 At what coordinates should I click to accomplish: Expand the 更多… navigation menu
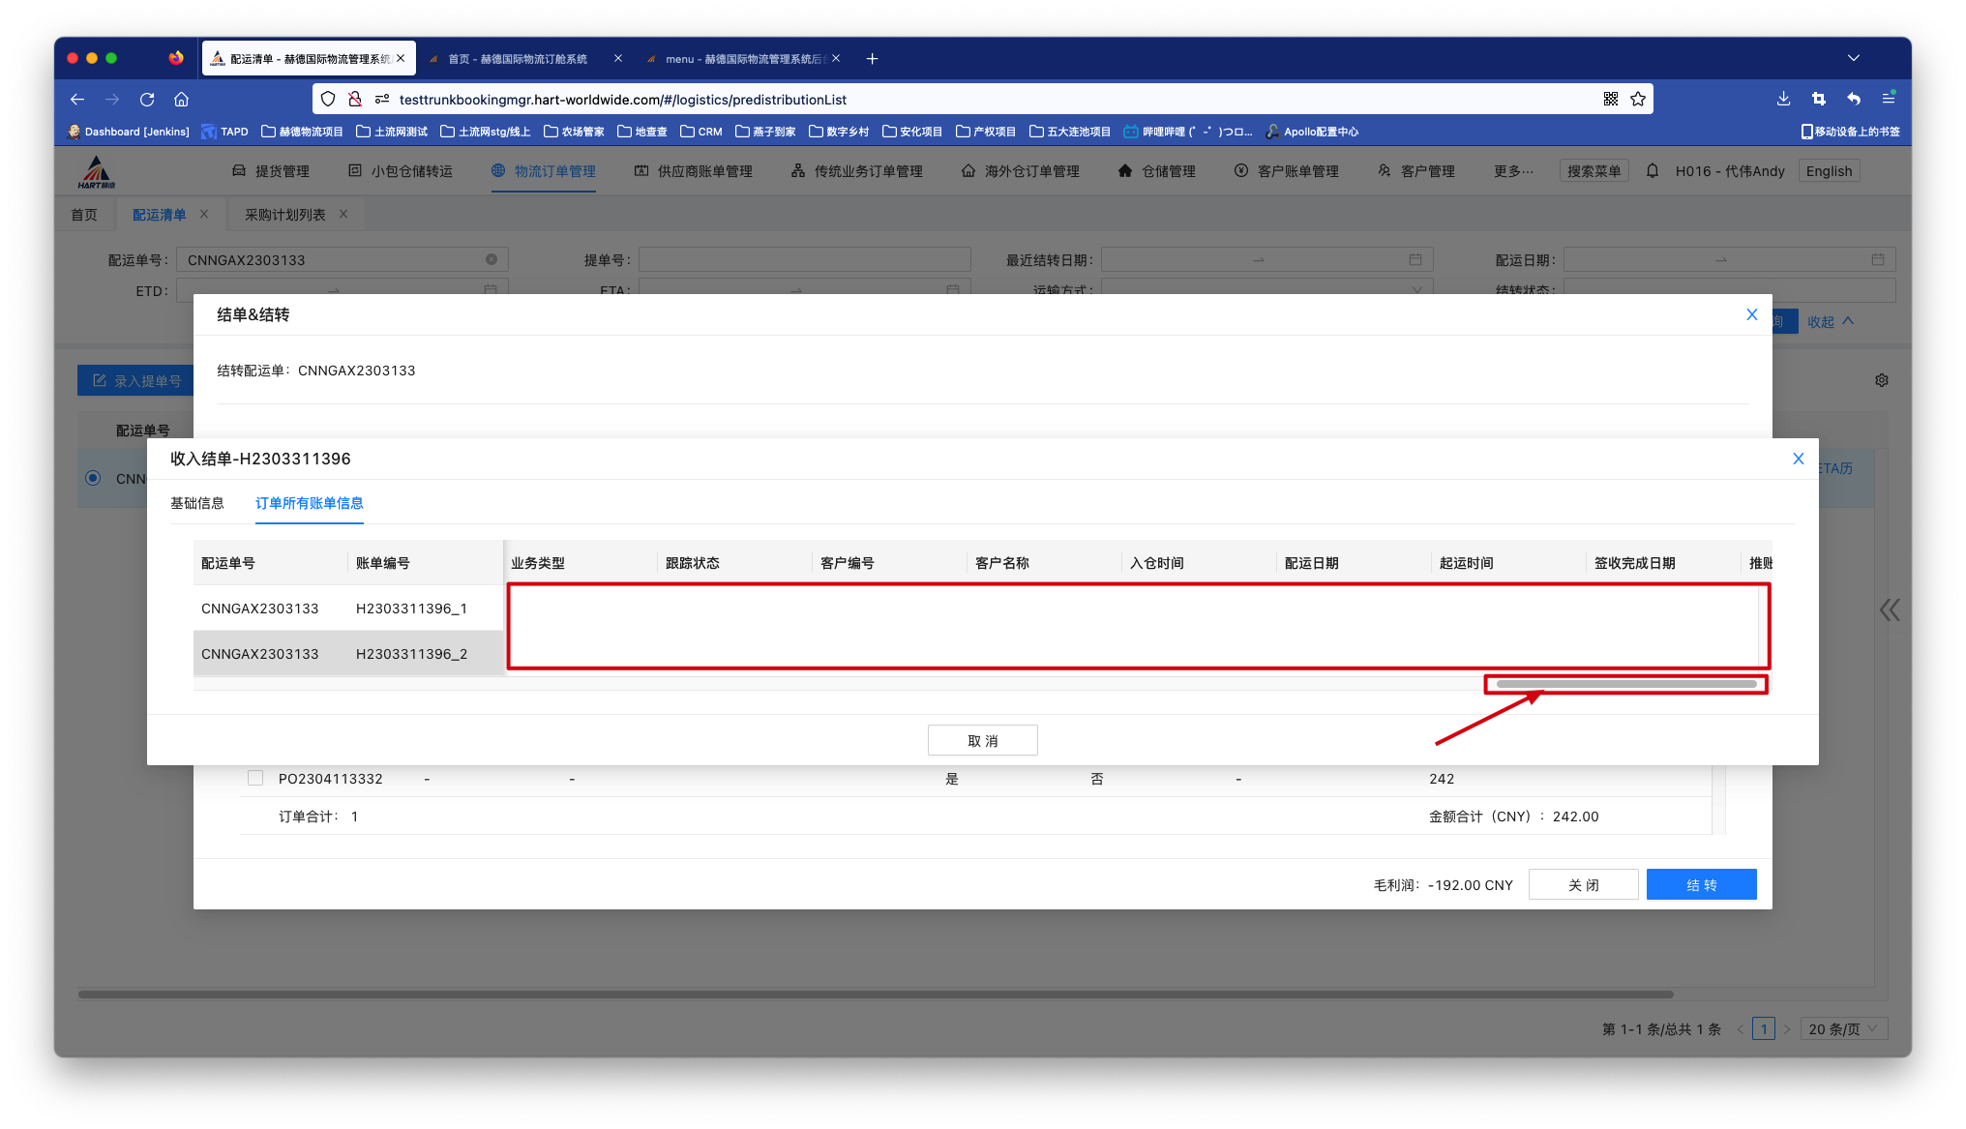click(x=1513, y=171)
